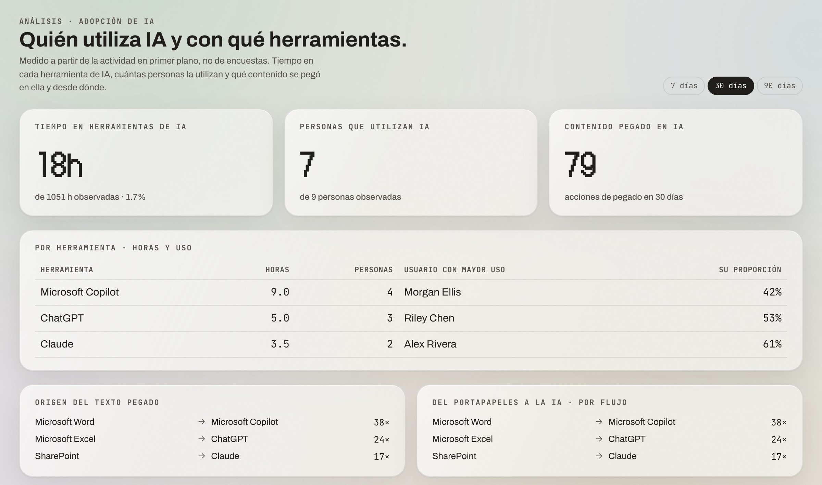Image resolution: width=822 pixels, height=485 pixels.
Task: Select Microsoft Copilot row in tool table
Action: [411, 292]
